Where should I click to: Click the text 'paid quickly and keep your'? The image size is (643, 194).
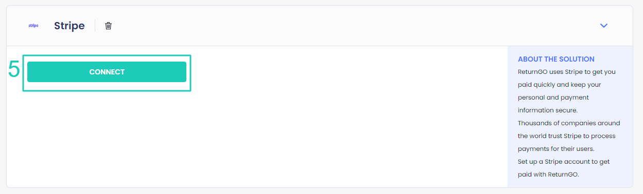[x=559, y=85]
